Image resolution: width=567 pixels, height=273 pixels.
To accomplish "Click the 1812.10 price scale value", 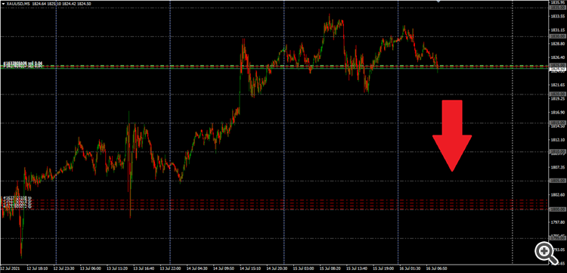I will click(557, 140).
